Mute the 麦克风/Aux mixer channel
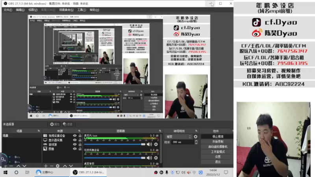315x177 pixels. coord(149,144)
